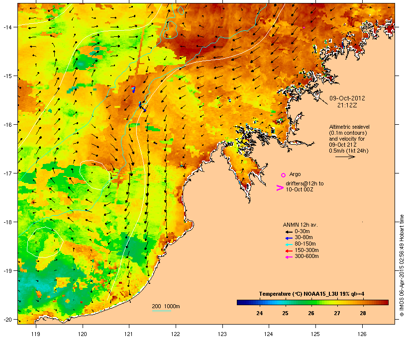Click the longitude axis label '121'
The image size is (408, 338).
coord(129,334)
